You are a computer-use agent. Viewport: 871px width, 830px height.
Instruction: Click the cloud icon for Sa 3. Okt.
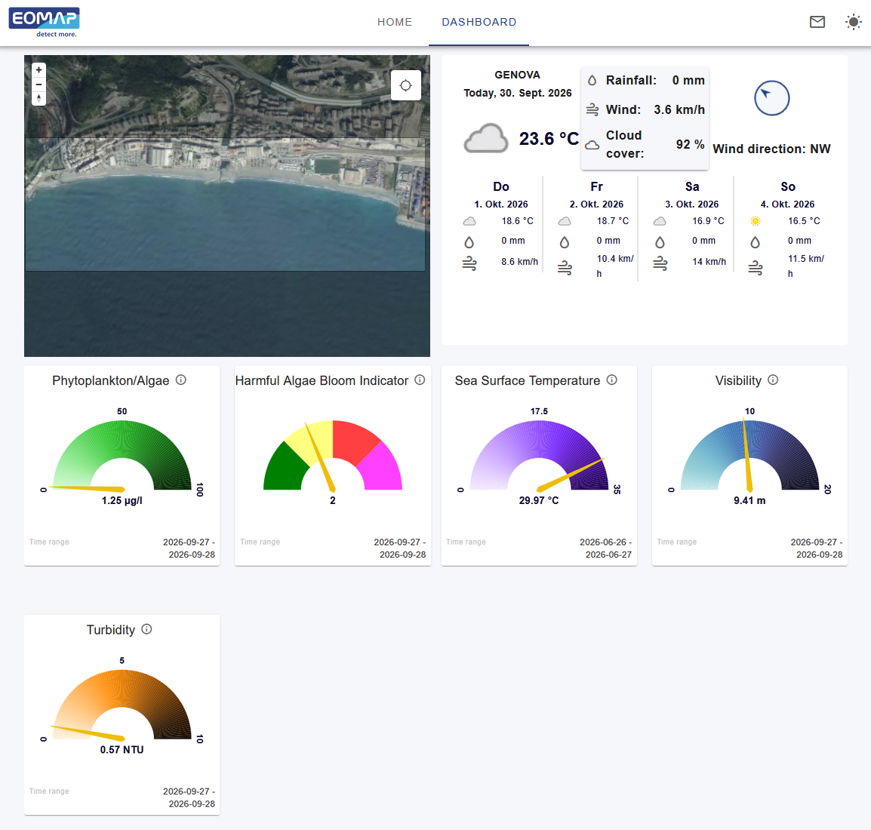click(660, 222)
